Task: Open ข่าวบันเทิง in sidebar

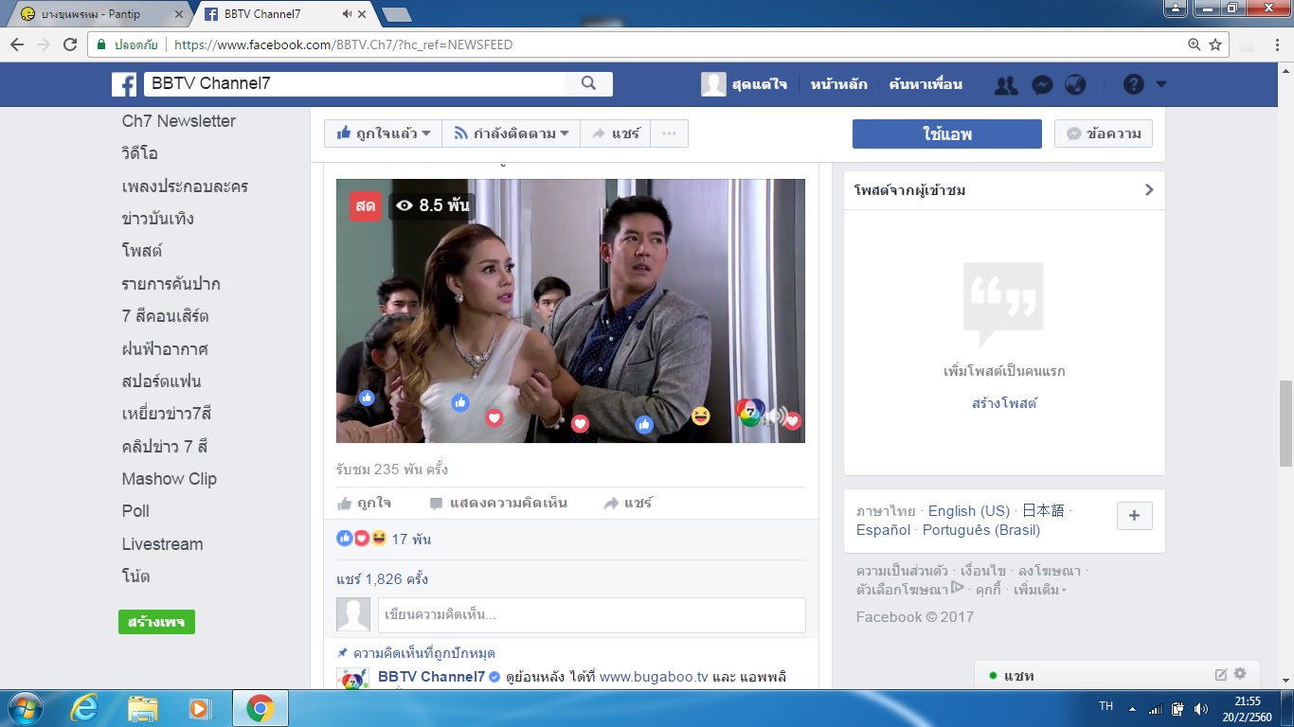Action: coord(158,219)
